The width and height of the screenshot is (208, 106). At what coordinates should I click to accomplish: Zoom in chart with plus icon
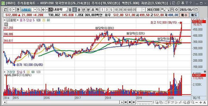(x=201, y=103)
